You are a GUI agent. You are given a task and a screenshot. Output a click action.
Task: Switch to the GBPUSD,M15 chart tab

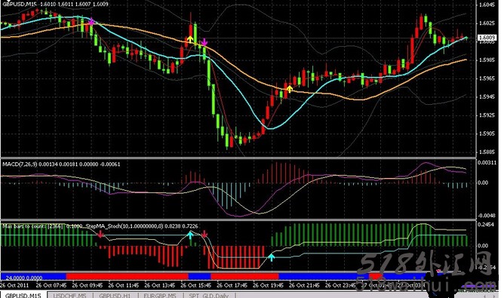tap(23, 296)
